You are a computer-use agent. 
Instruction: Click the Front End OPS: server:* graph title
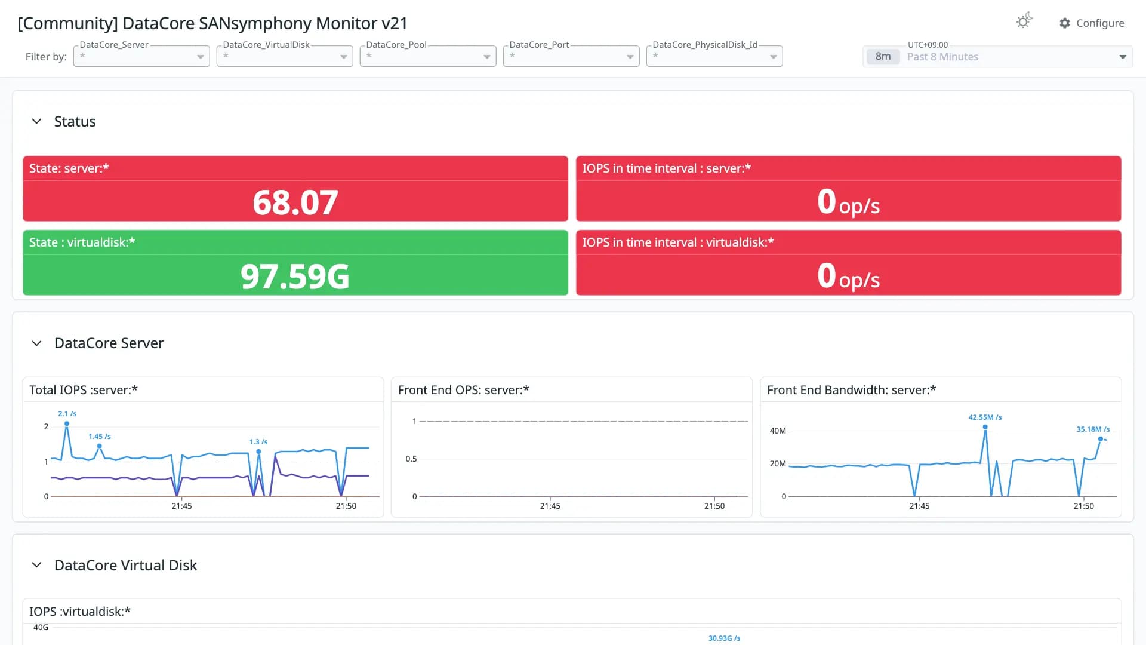(x=463, y=390)
